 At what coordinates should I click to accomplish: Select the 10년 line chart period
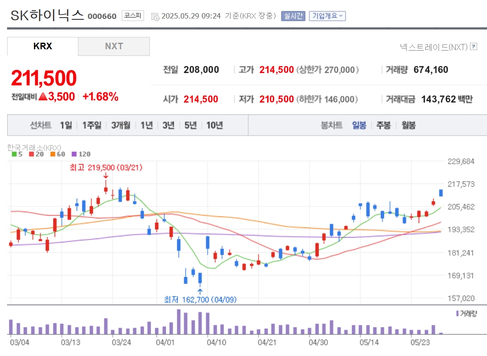215,125
